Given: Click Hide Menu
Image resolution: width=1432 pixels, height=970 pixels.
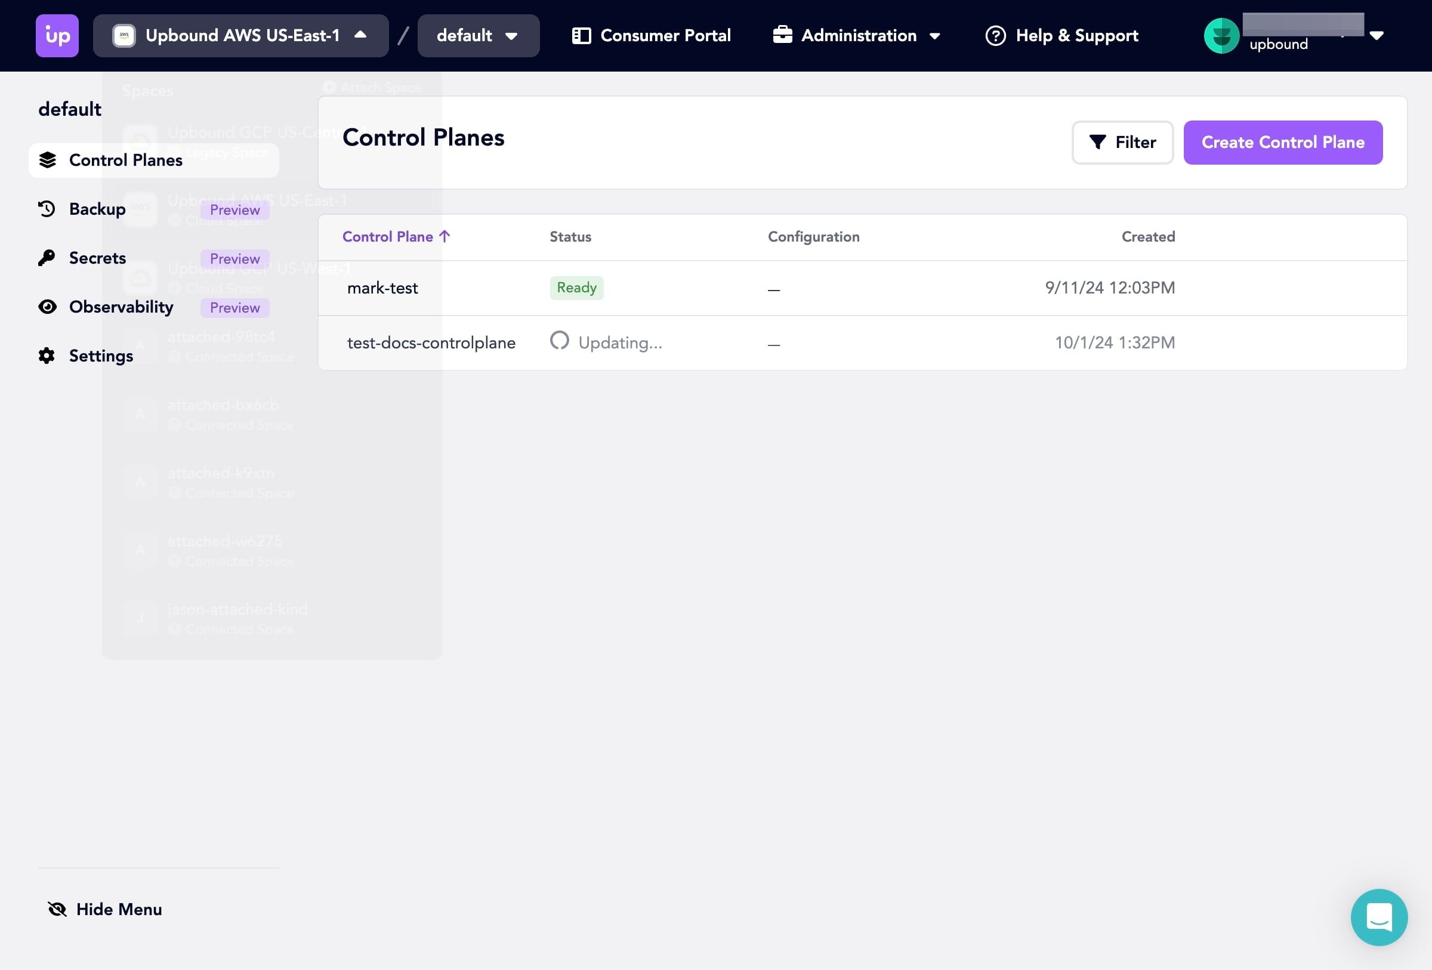Looking at the screenshot, I should tap(105, 909).
